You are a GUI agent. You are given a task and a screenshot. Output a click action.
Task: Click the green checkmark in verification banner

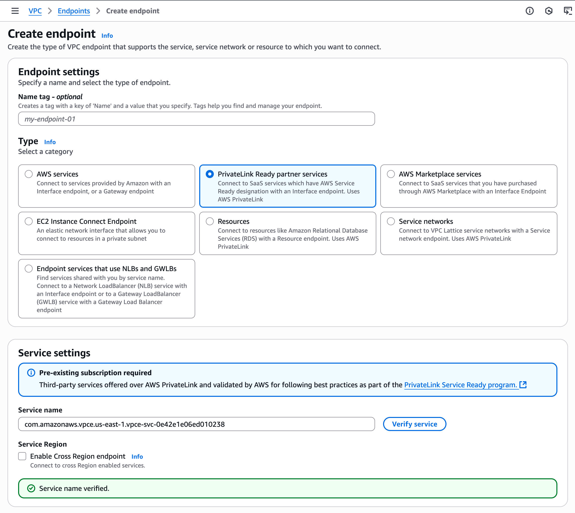click(31, 488)
